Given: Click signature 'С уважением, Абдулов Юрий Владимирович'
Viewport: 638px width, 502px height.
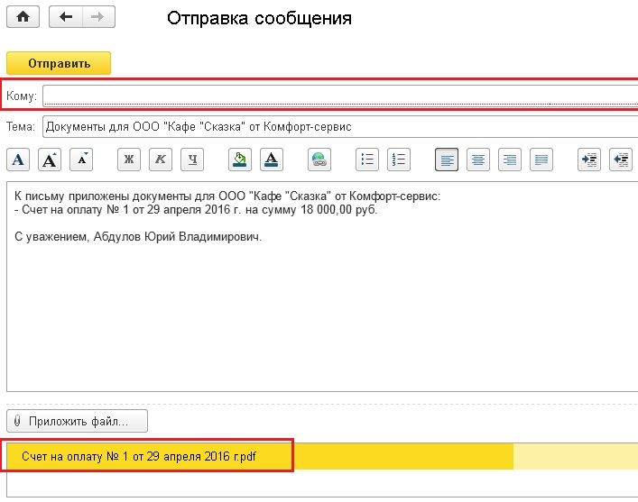Looking at the screenshot, I should pos(138,236).
